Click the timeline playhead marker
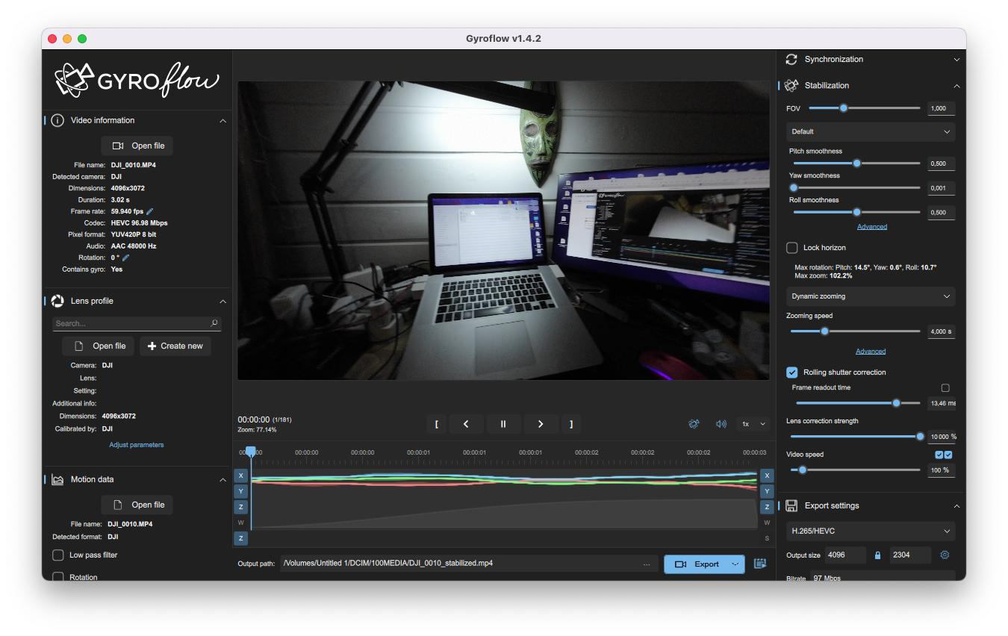This screenshot has width=1008, height=636. [251, 452]
